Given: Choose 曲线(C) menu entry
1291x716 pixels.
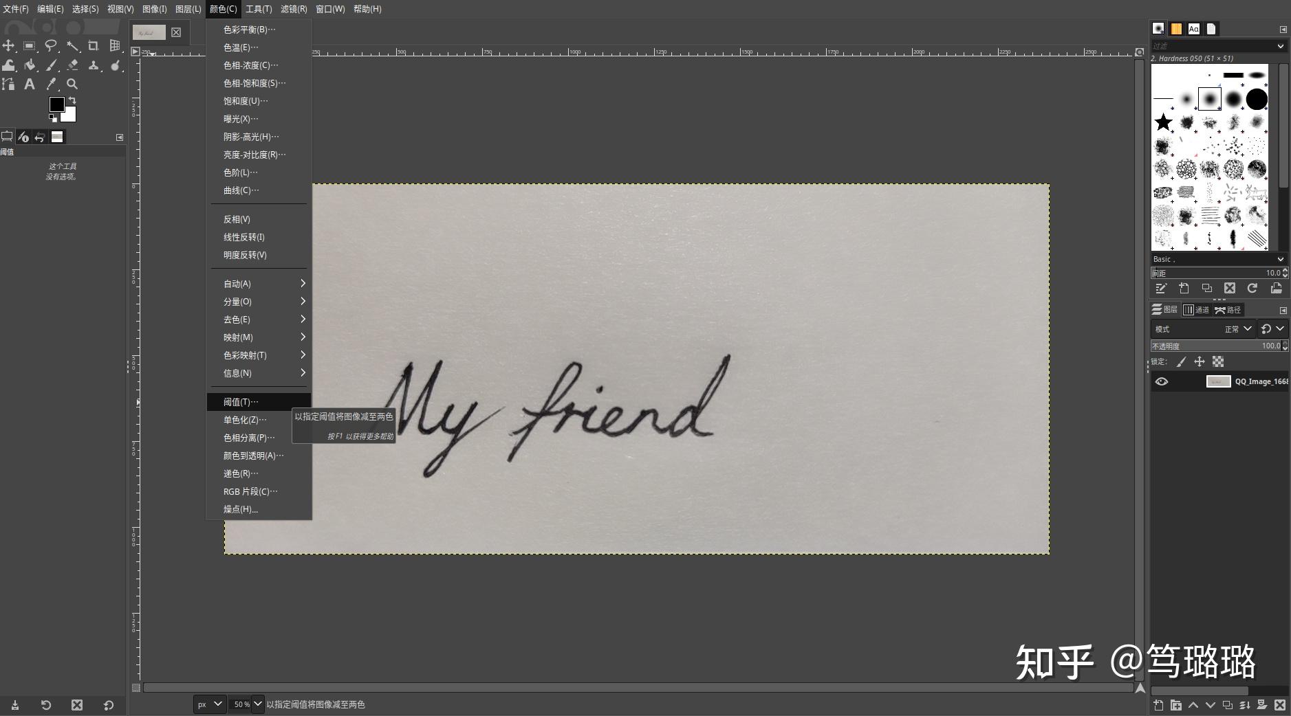Looking at the screenshot, I should pos(259,190).
